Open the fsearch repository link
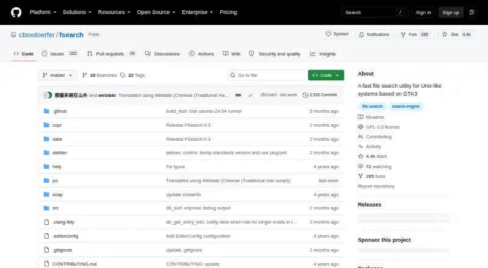Screen dimensions: 488x268 point(71,35)
